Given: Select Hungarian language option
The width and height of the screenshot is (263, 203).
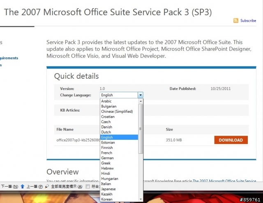Looking at the screenshot, I should [x=110, y=179].
